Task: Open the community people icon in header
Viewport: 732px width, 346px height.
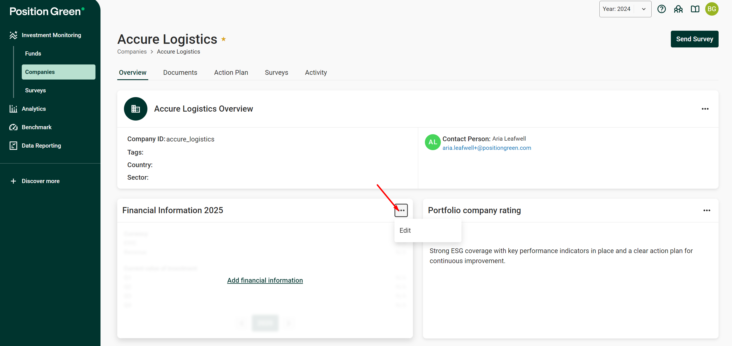Action: pyautogui.click(x=678, y=9)
